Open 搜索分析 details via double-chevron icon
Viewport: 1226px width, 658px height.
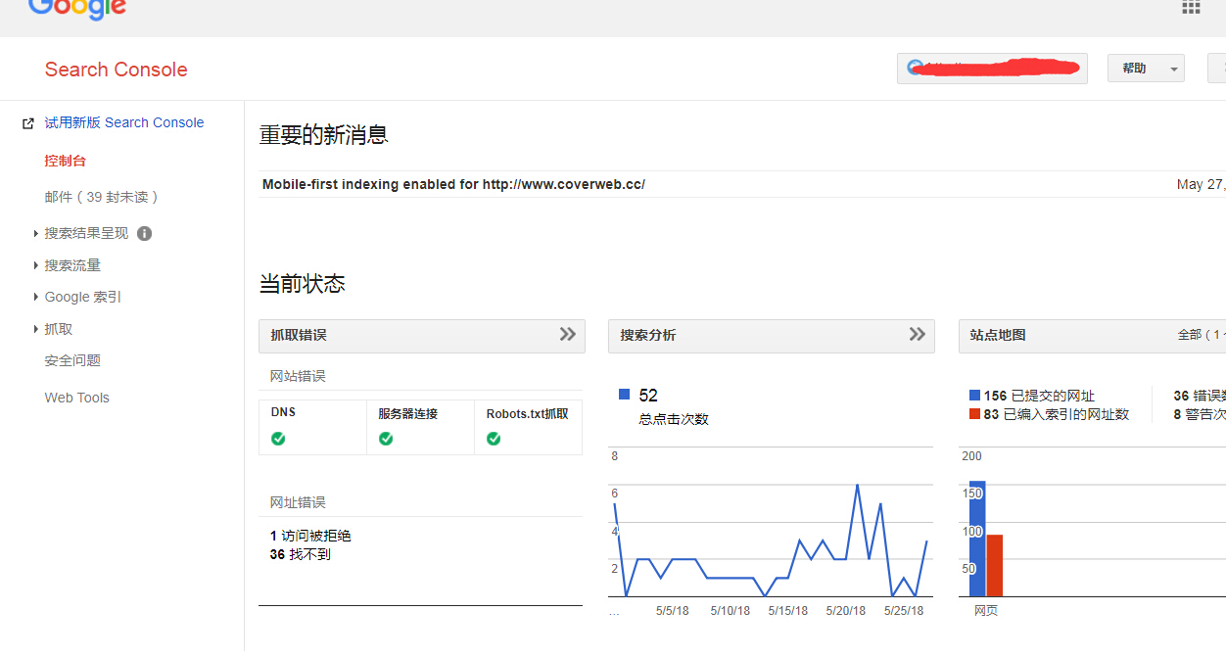(x=918, y=334)
